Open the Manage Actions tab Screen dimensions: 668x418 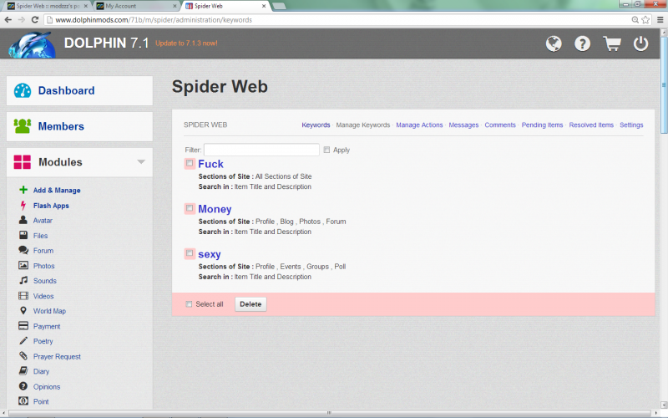[419, 125]
